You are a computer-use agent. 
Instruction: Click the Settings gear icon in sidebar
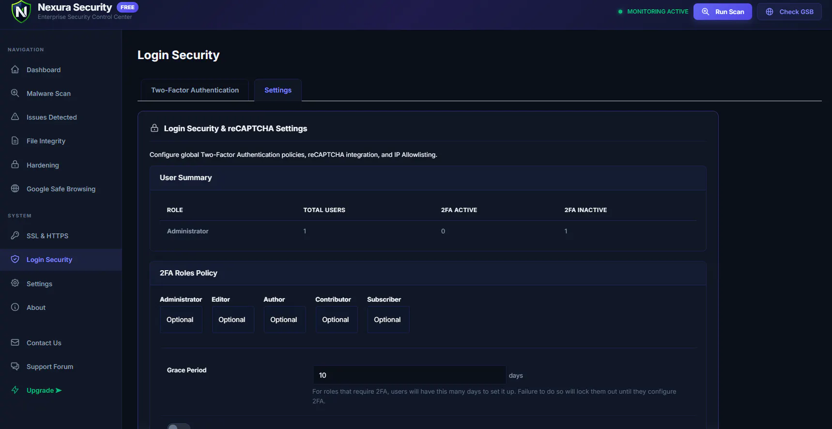tap(15, 283)
